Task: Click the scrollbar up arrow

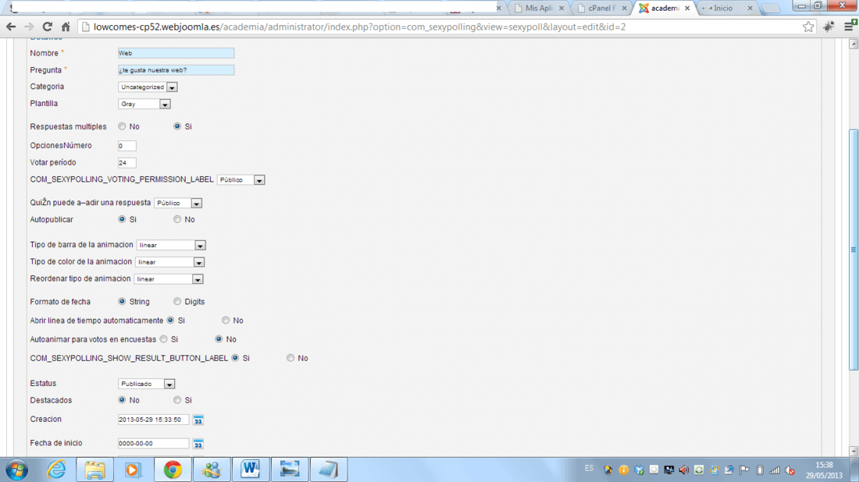Action: 853,44
